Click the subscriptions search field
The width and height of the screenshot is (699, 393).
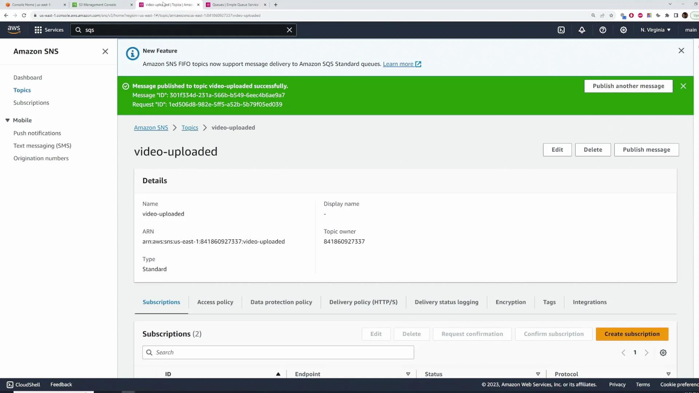coord(278,352)
